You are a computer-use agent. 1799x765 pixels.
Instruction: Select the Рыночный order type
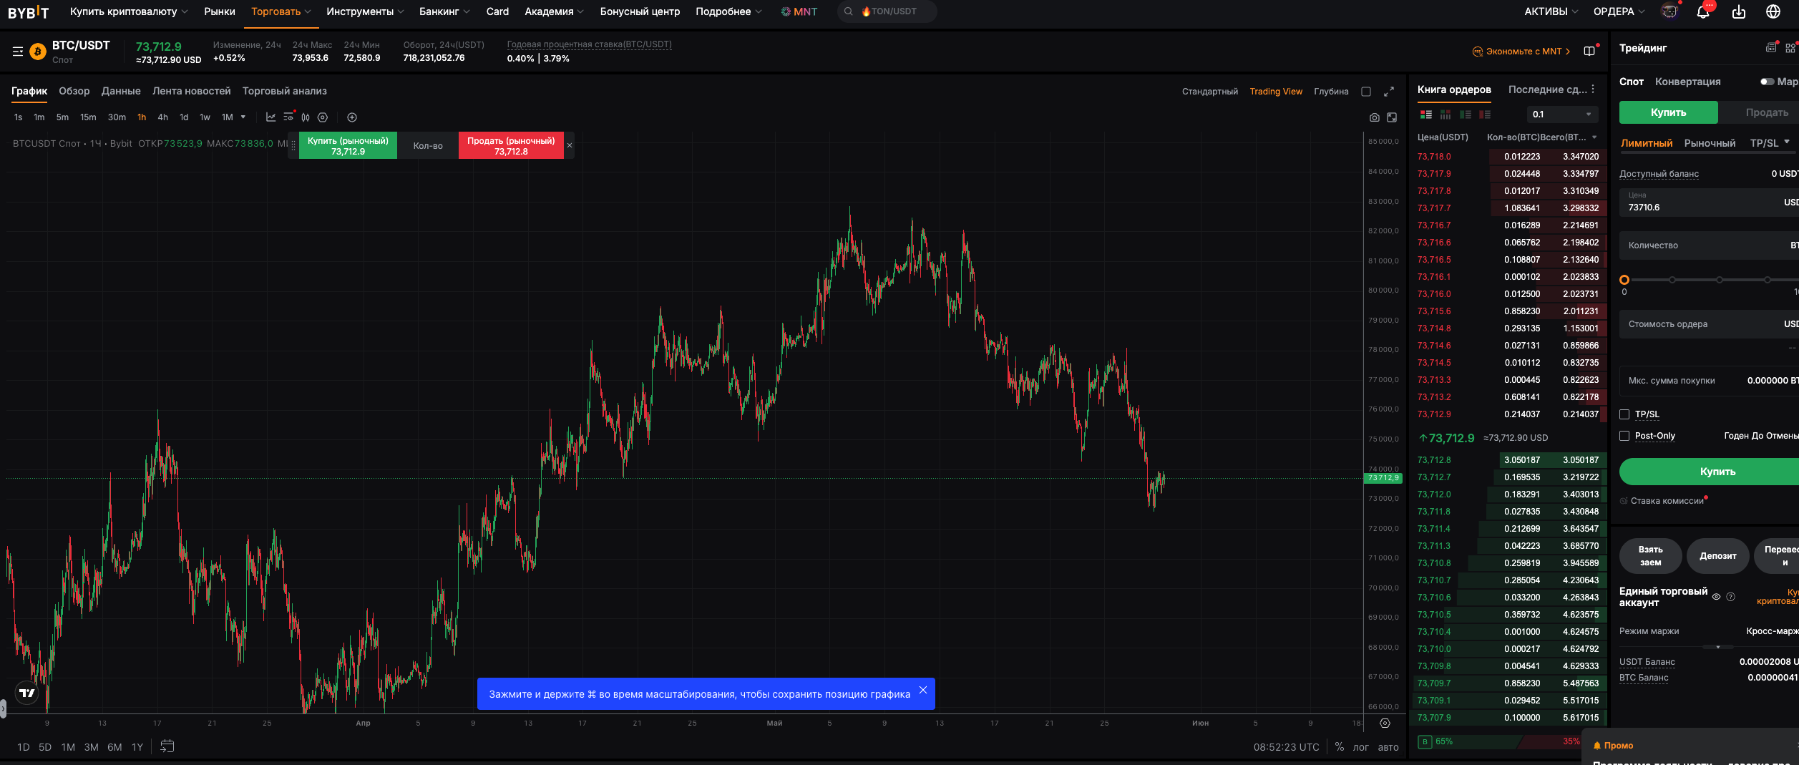point(1710,143)
